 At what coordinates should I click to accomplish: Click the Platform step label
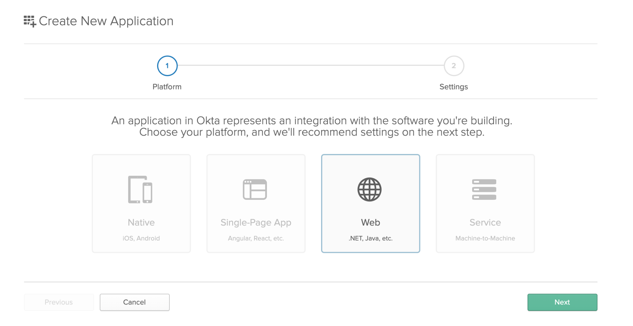(x=167, y=87)
